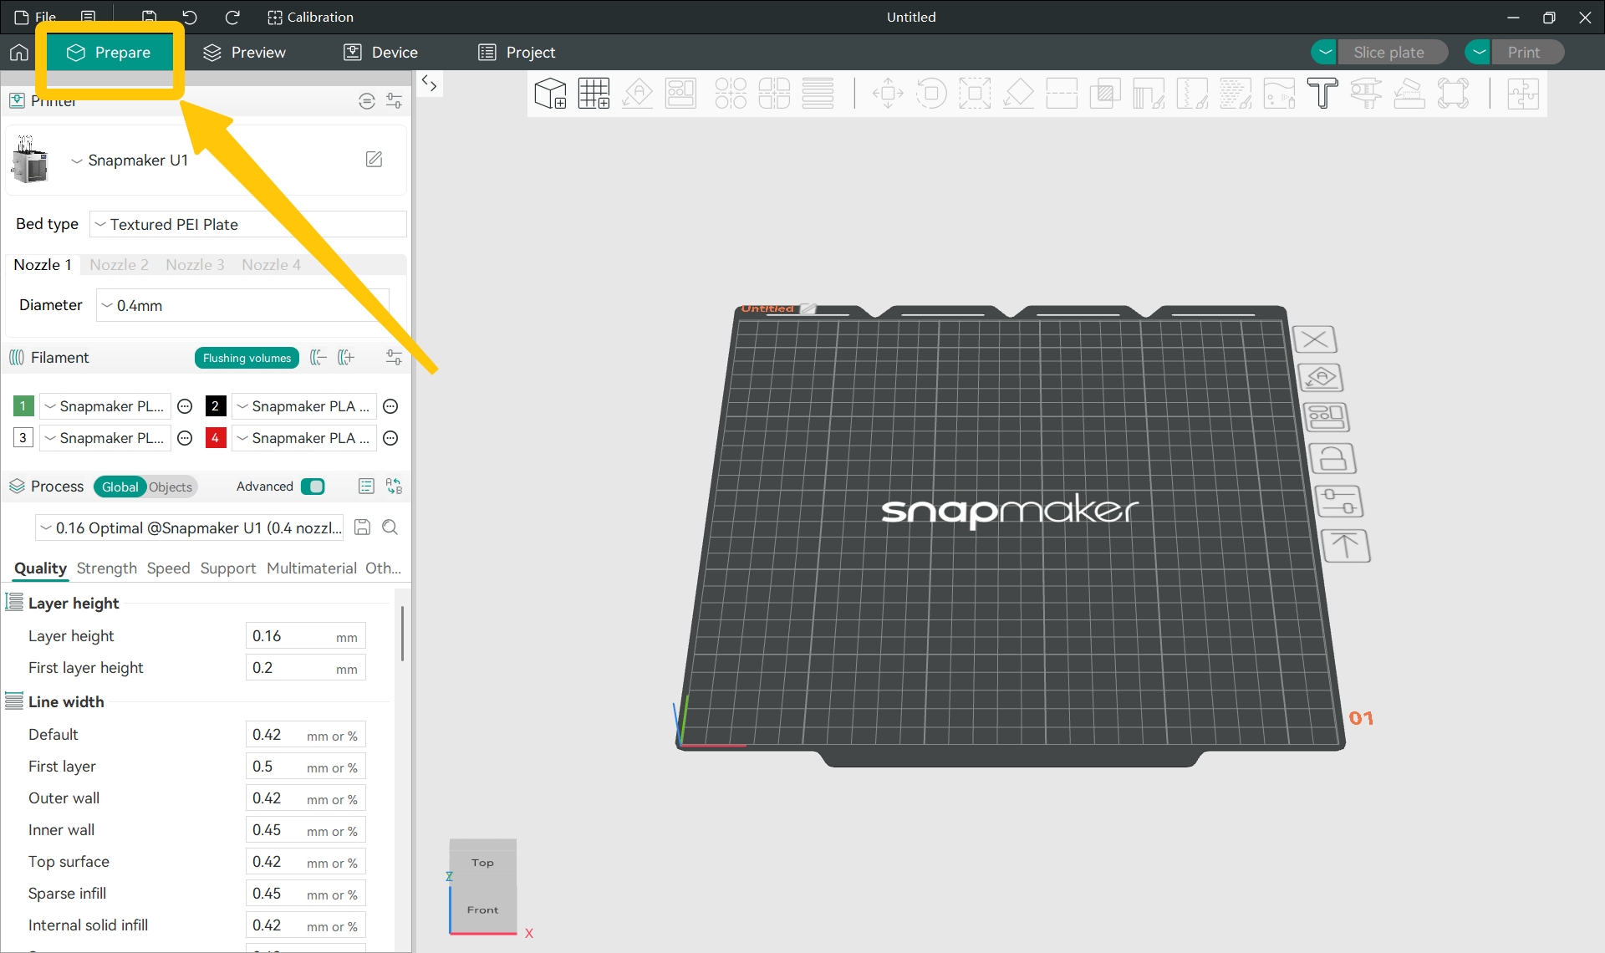Click the Redo arrow icon
1605x953 pixels.
[232, 17]
